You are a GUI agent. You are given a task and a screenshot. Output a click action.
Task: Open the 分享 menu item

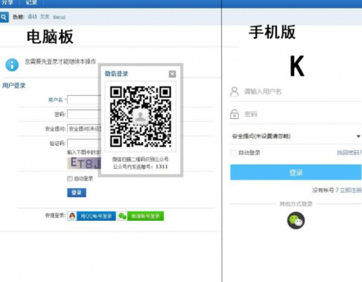7,2
